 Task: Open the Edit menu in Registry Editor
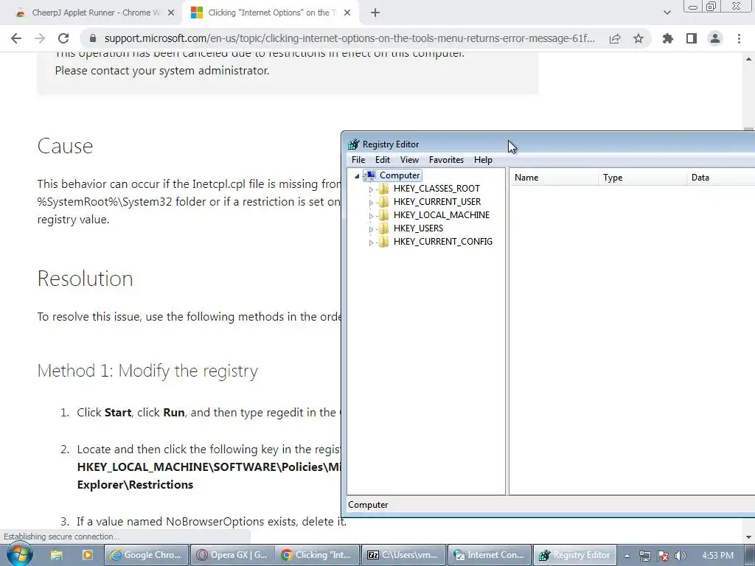[x=383, y=160]
